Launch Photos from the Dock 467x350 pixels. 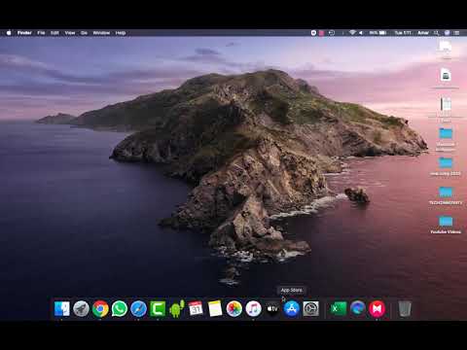coord(234,308)
